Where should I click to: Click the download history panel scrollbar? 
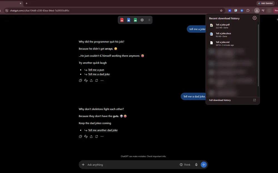[x=258, y=55]
